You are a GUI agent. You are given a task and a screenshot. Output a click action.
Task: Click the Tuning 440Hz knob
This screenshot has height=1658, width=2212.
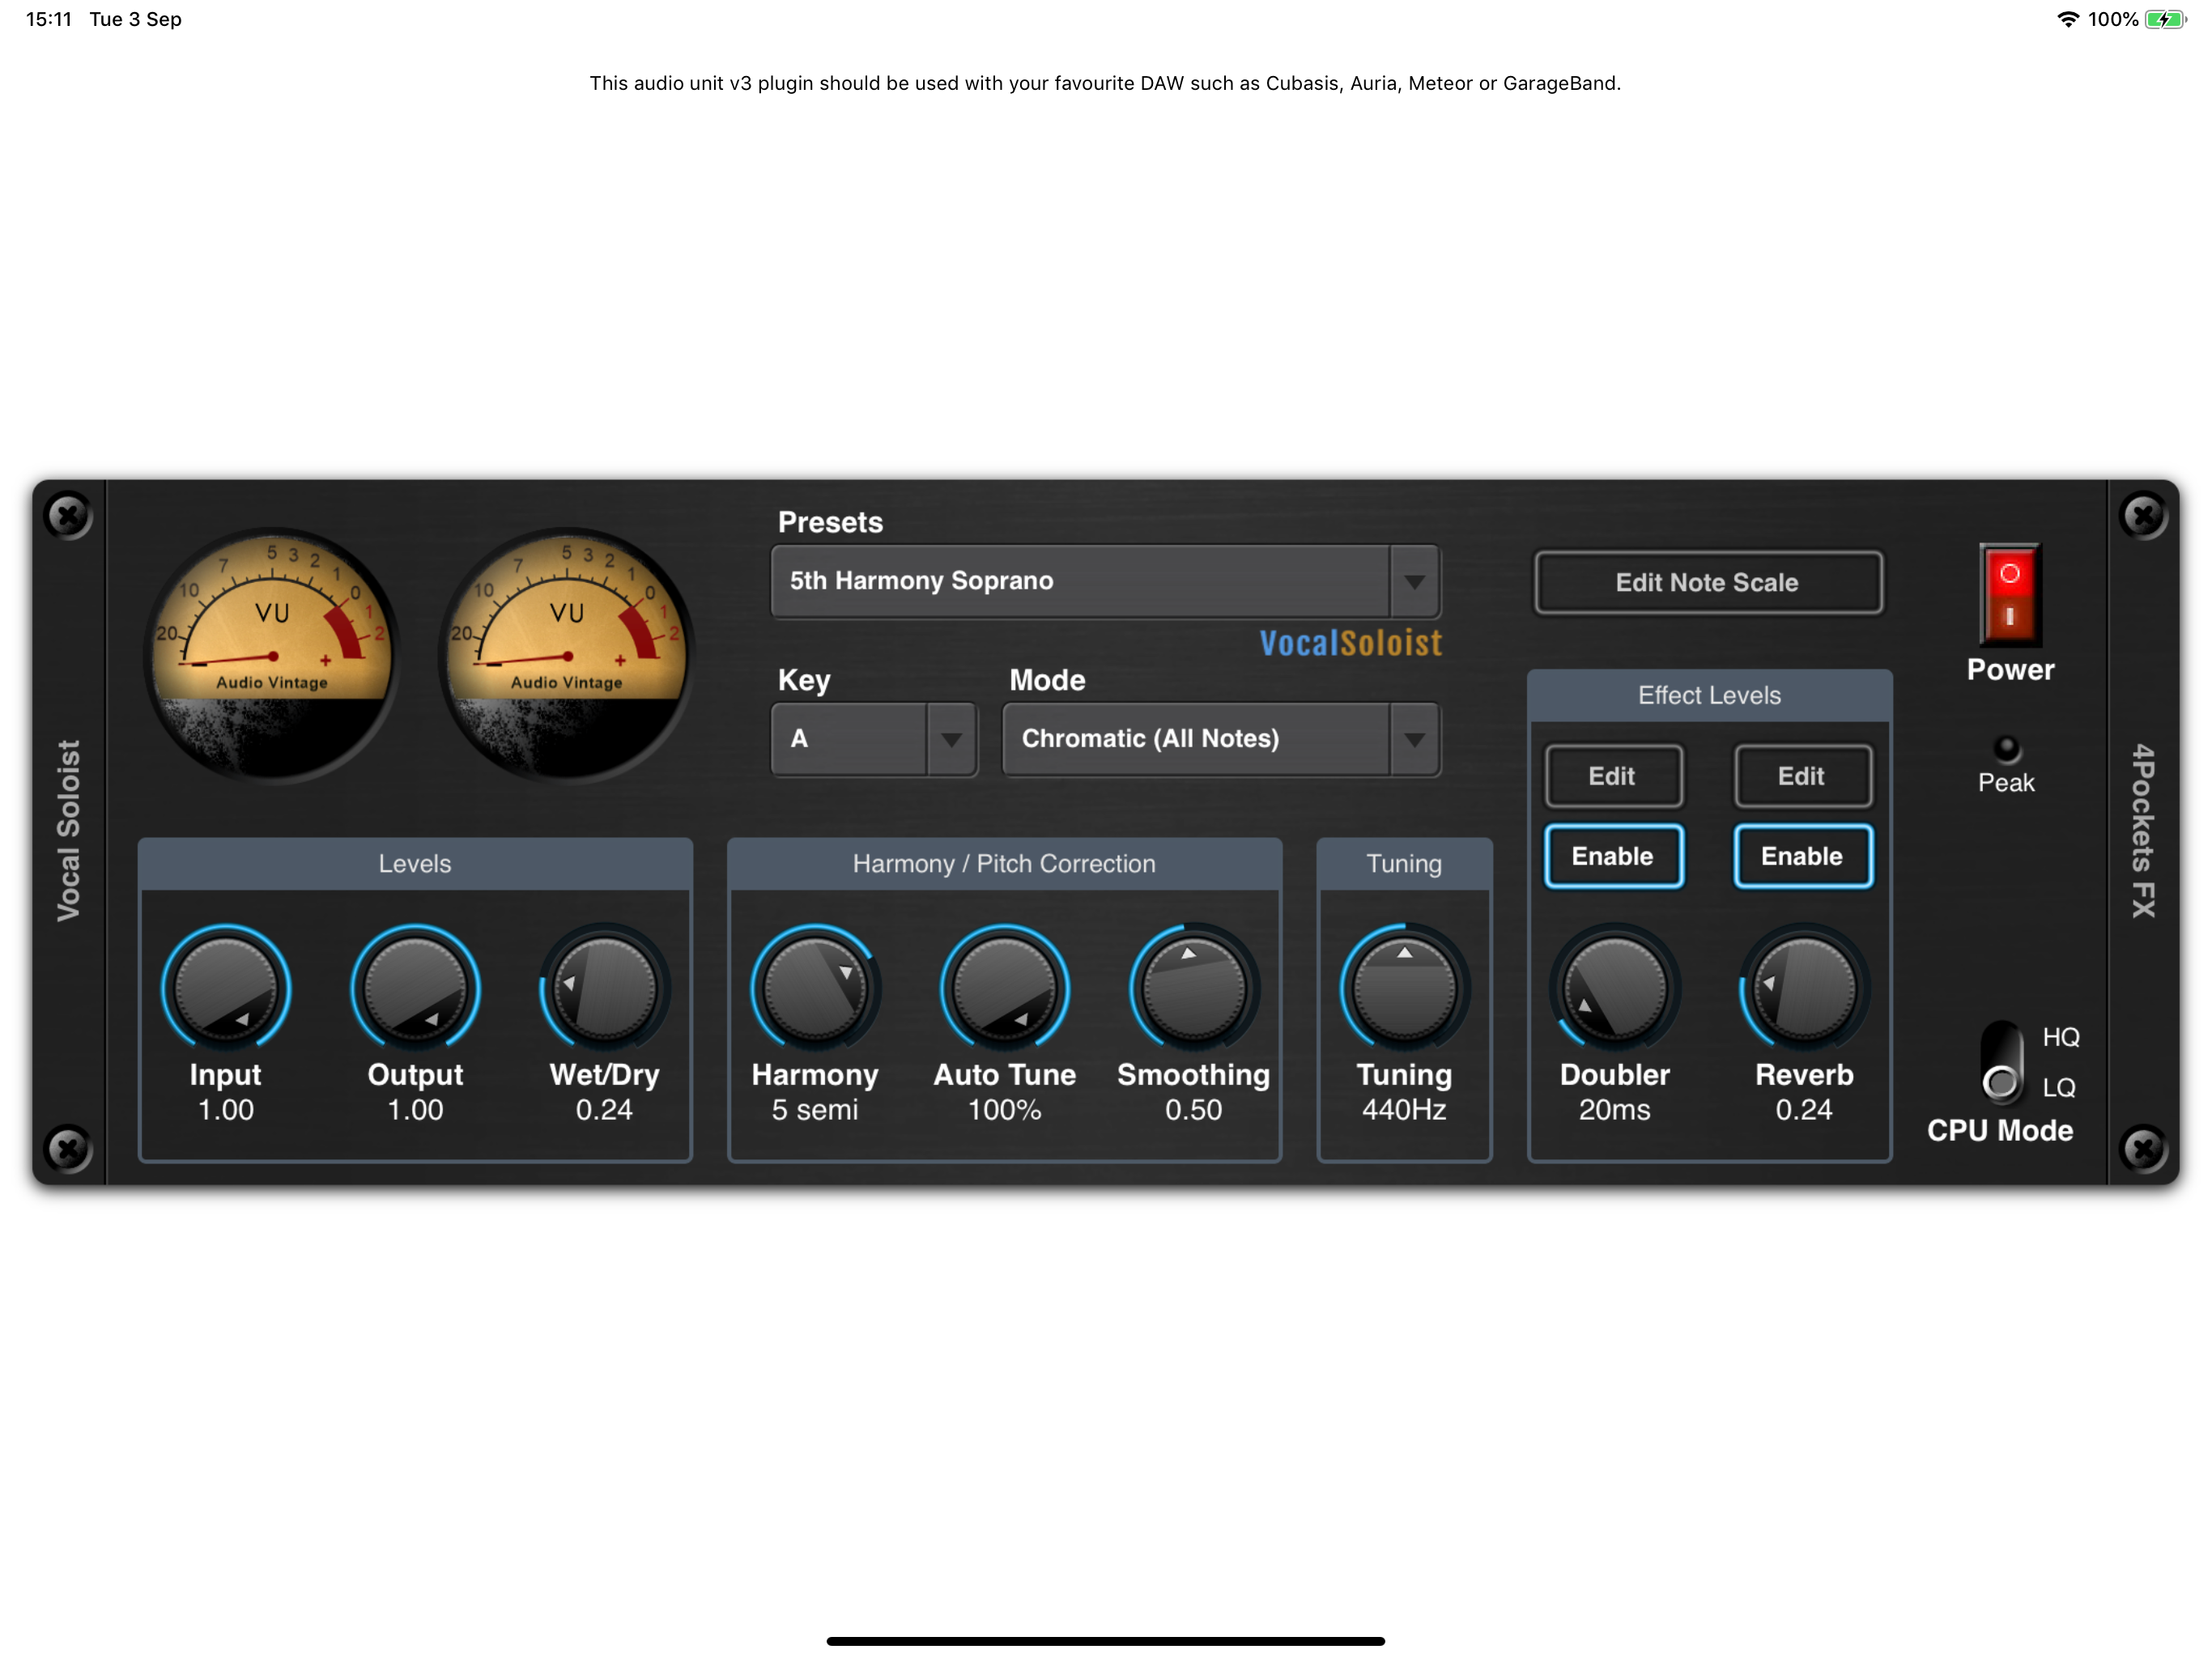coord(1404,989)
